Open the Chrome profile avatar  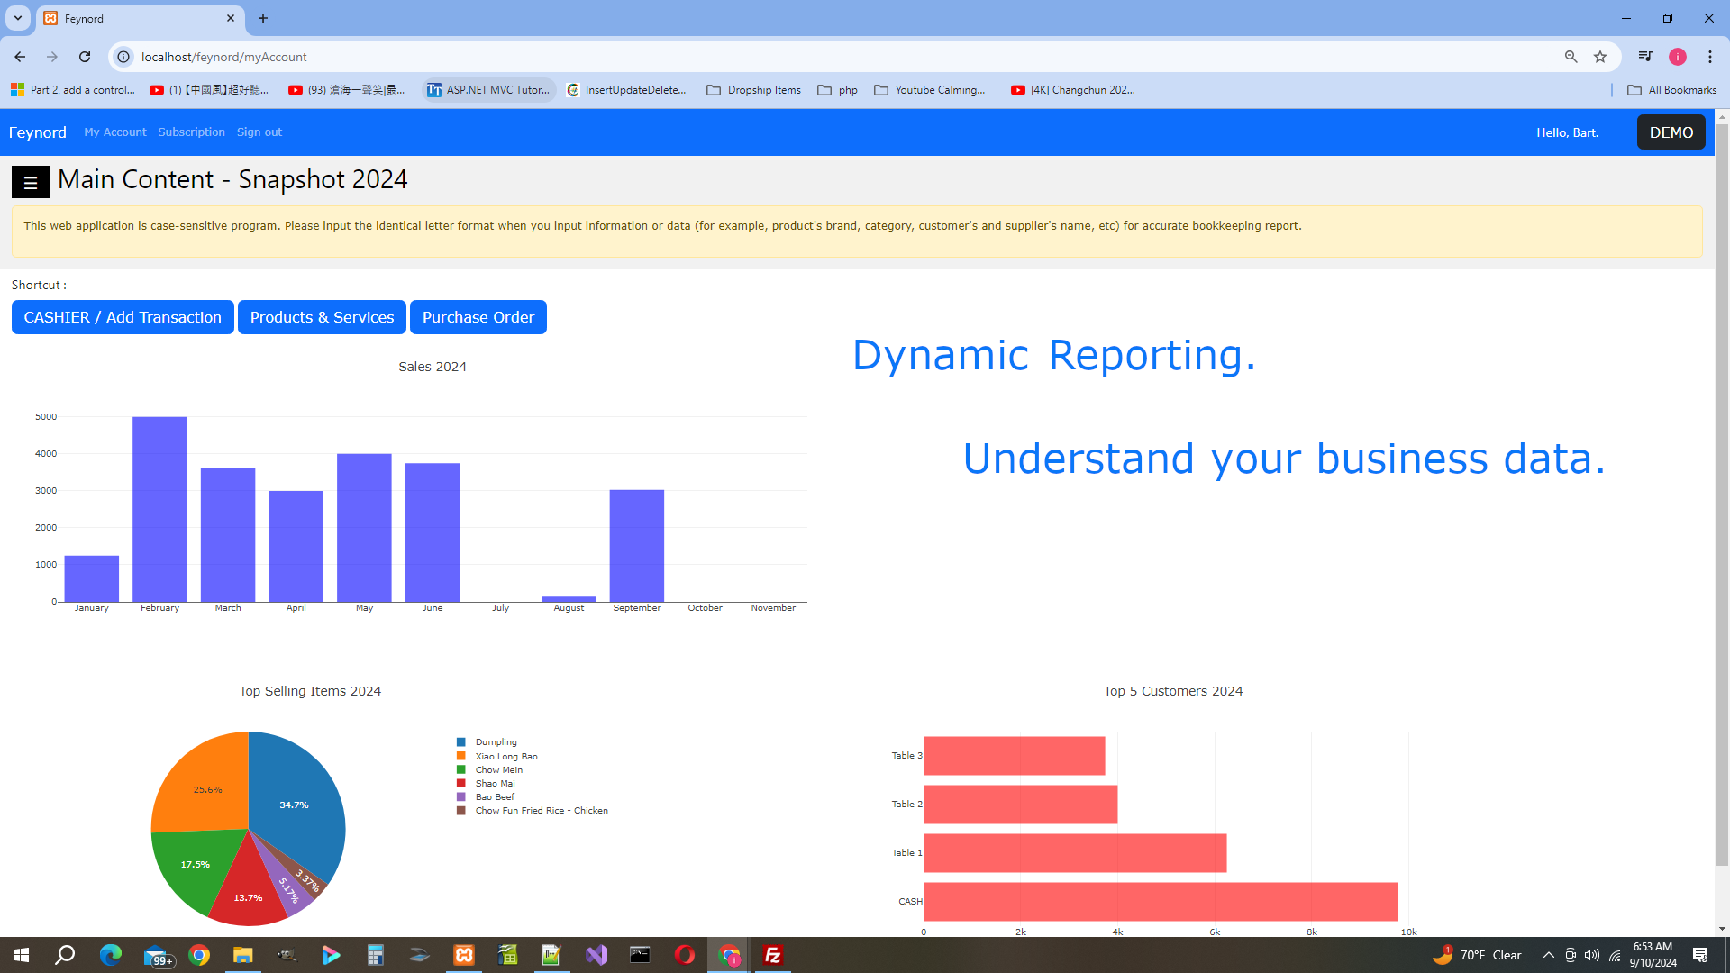click(x=1678, y=57)
